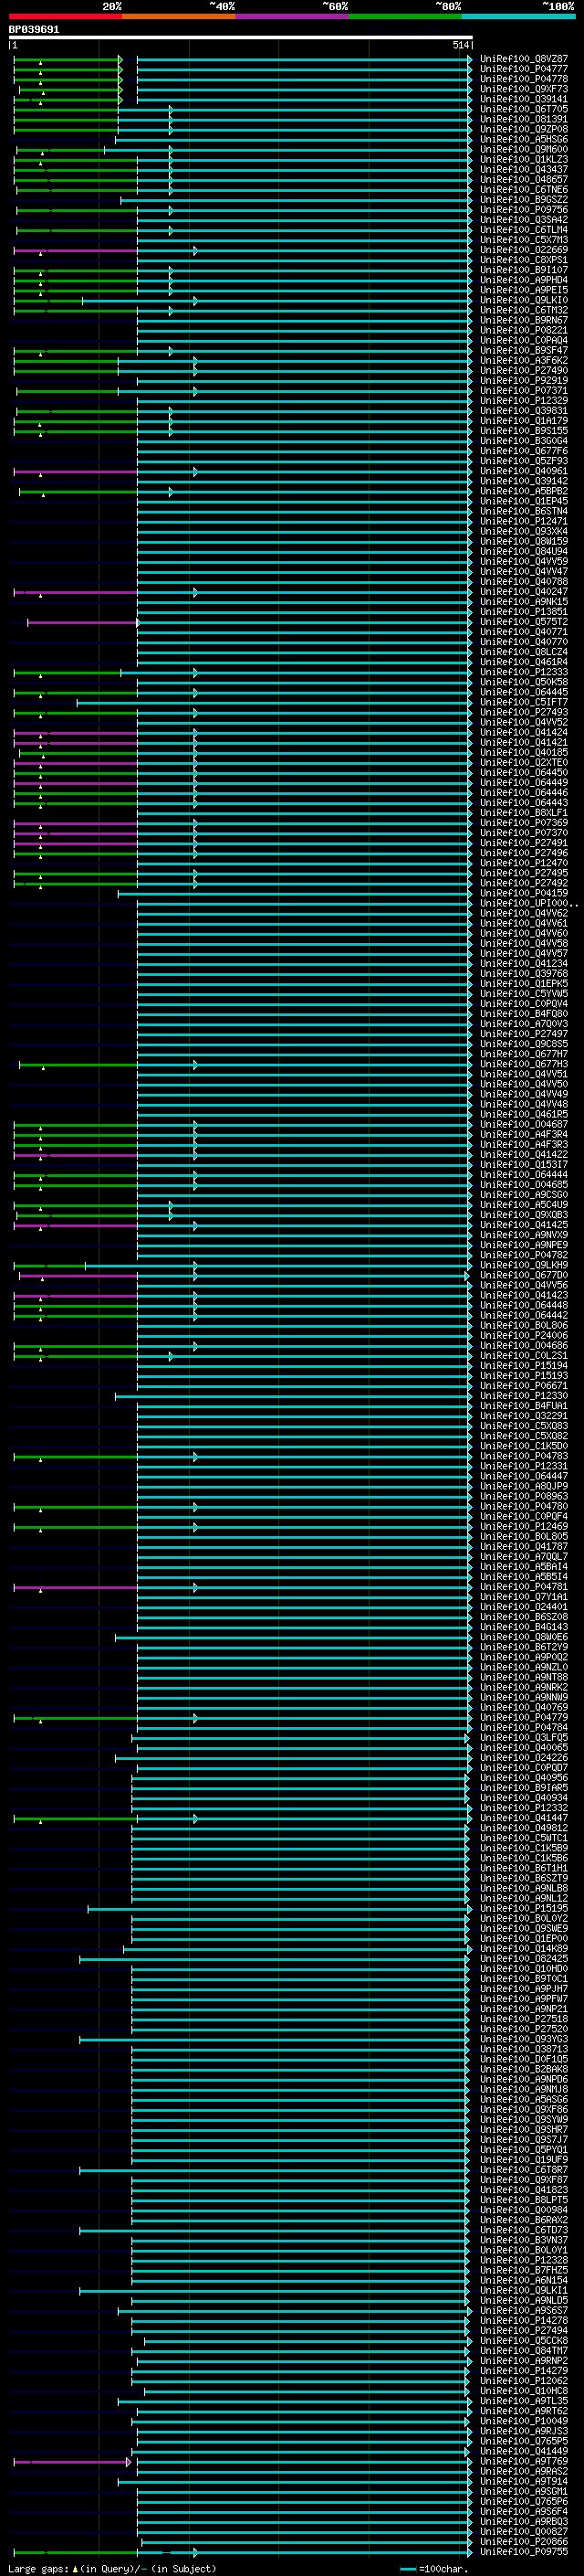Screen dimensions: 584x2576
Task: Click hit label UniRef100_P04777
Action: (x=524, y=69)
